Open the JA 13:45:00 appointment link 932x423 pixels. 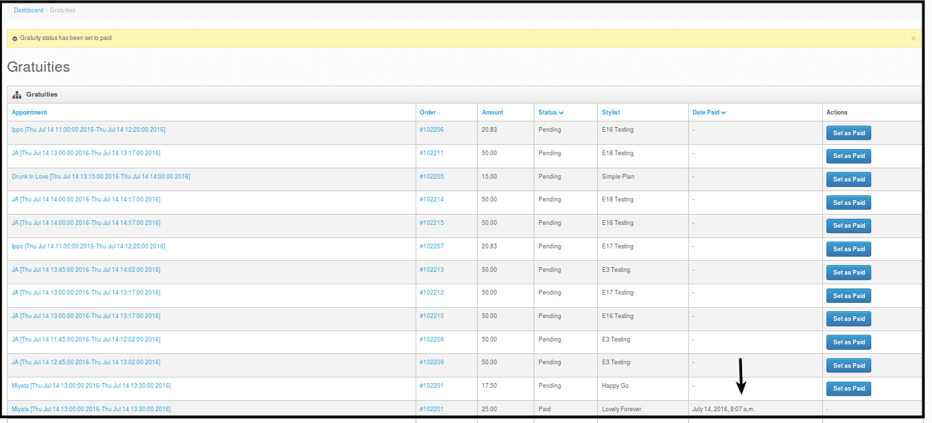pyautogui.click(x=86, y=270)
